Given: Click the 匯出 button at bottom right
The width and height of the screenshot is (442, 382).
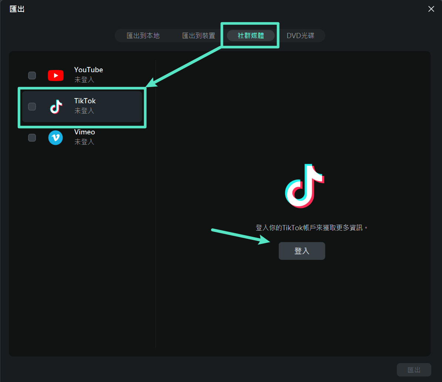Looking at the screenshot, I should point(414,369).
